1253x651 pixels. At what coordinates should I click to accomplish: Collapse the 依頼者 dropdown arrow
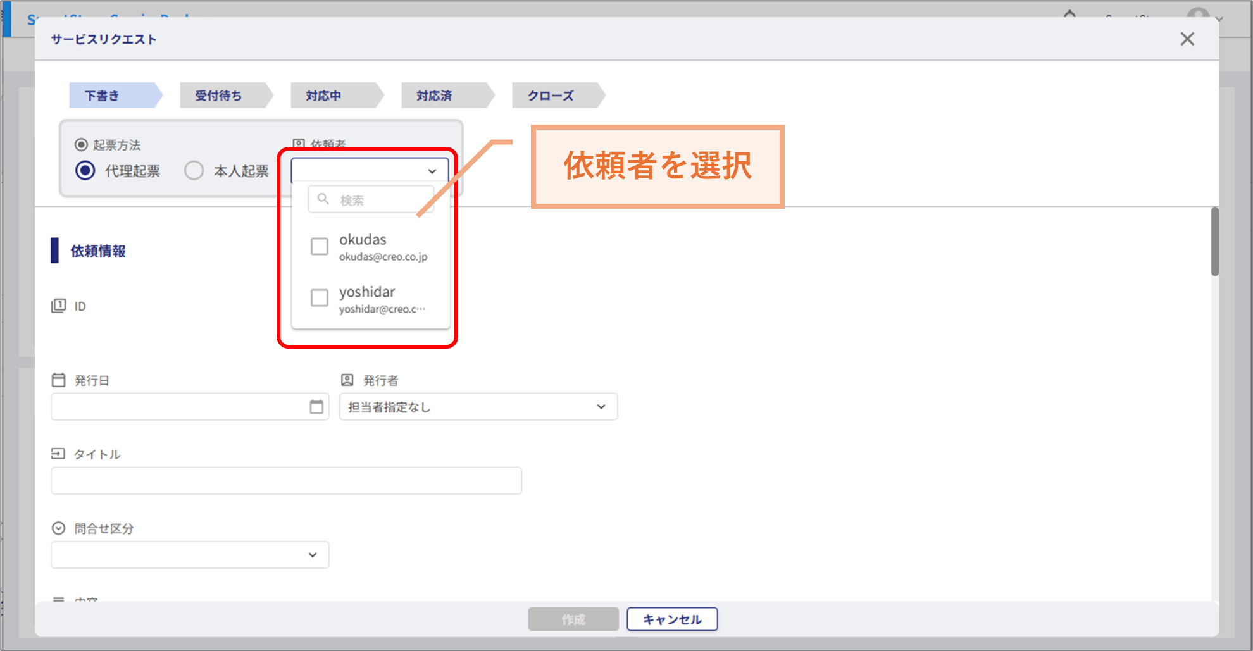coord(432,171)
